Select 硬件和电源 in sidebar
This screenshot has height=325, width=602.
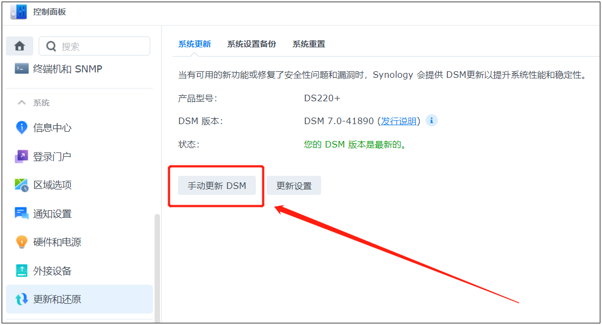[79, 242]
